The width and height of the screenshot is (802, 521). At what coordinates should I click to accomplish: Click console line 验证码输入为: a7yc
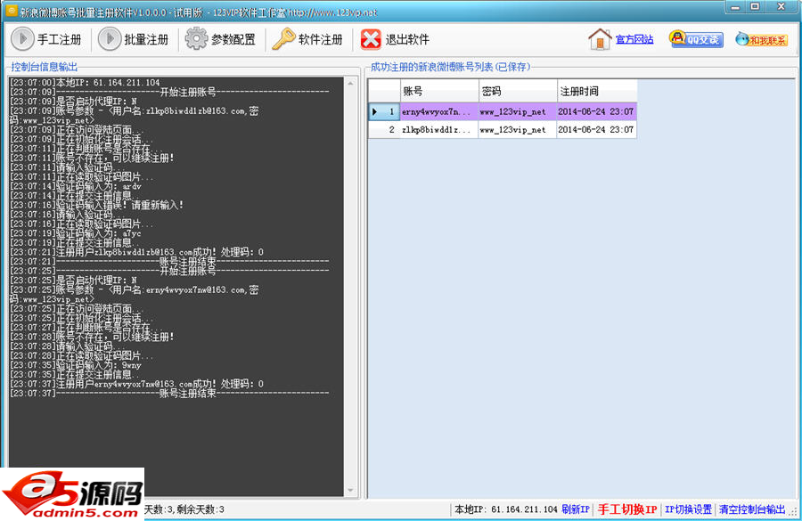[76, 233]
